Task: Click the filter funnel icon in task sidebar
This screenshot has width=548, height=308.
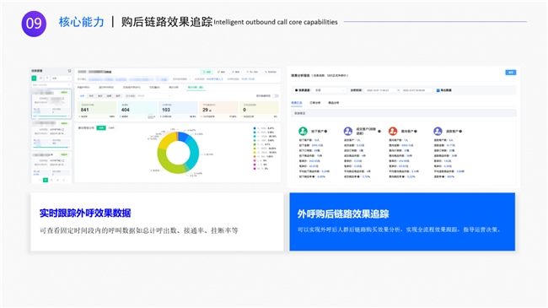Action: click(47, 78)
